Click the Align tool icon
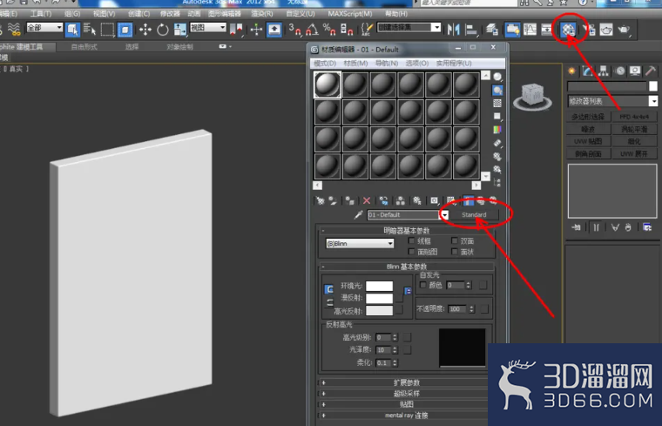The height and width of the screenshot is (426, 662). tap(470, 30)
